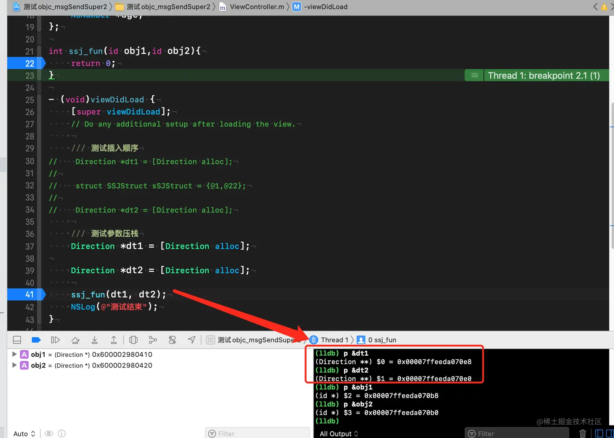Open -viewDidLoad method in jump bar
The image size is (614, 438).
coord(320,6)
